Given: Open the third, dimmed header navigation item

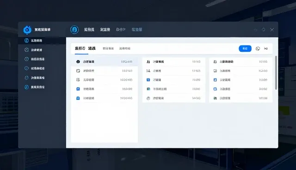Looking at the screenshot, I should coord(121,30).
